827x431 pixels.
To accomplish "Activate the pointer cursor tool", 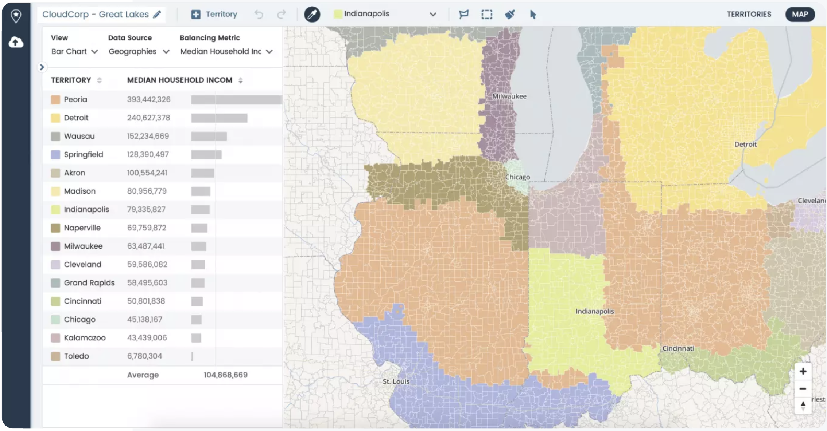I will (533, 15).
